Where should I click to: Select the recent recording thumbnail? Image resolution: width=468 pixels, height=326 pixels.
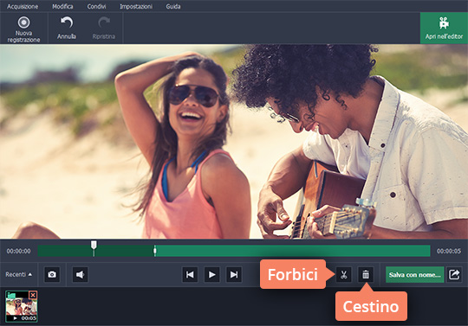(21, 306)
